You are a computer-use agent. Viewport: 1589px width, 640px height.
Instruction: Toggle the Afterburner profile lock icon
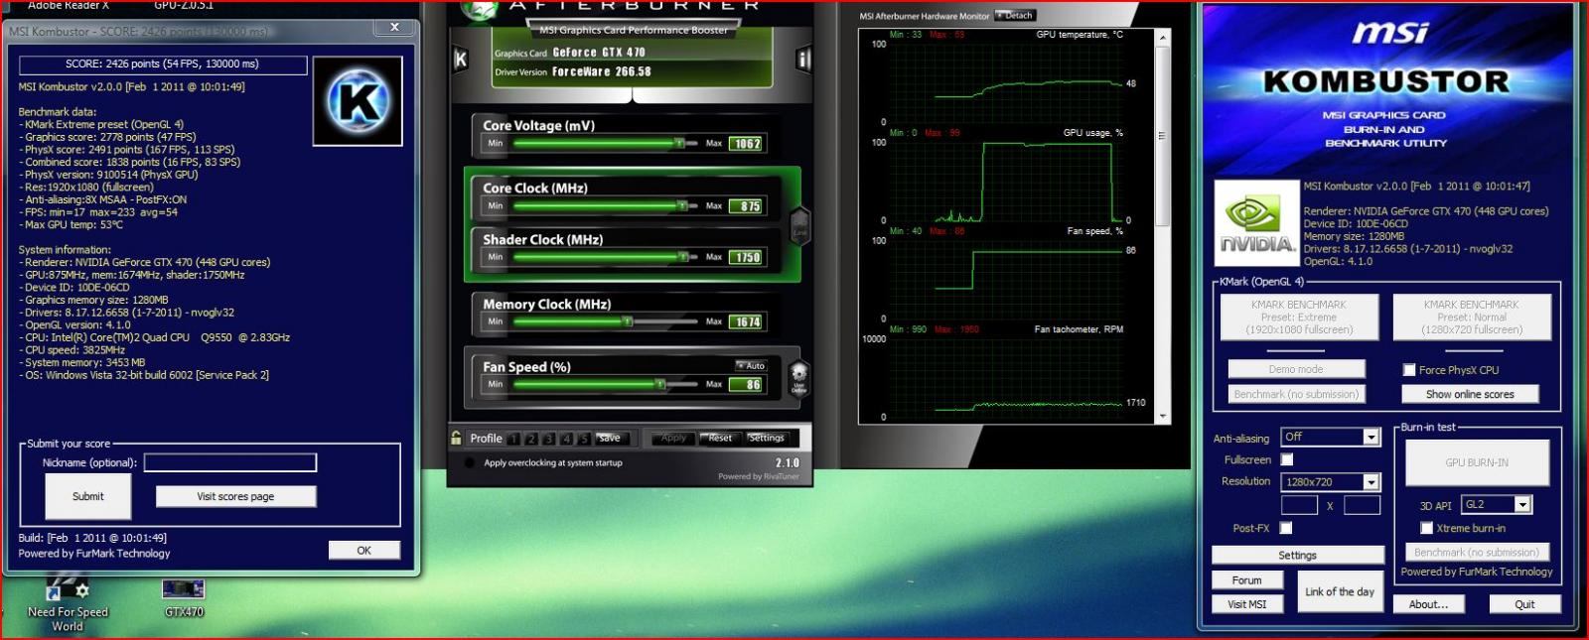point(456,438)
